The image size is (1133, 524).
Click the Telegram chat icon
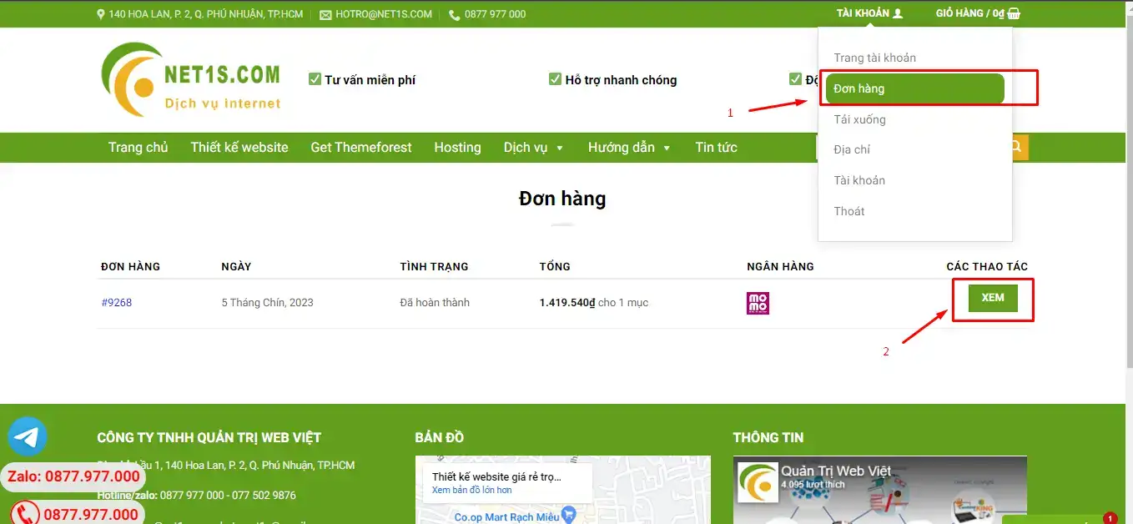pos(26,435)
